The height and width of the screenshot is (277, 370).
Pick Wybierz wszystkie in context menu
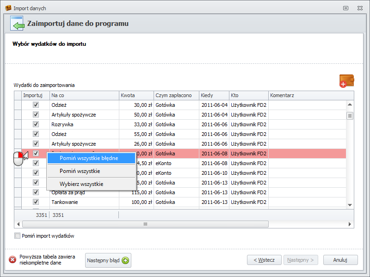click(81, 184)
